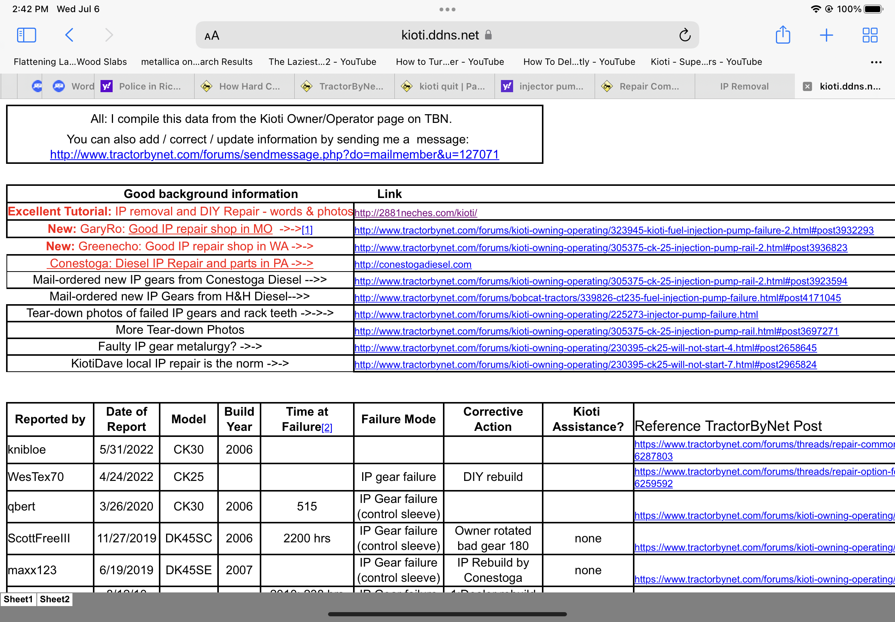895x622 pixels.
Task: Open the conestogadiesel.com link
Action: coord(413,265)
